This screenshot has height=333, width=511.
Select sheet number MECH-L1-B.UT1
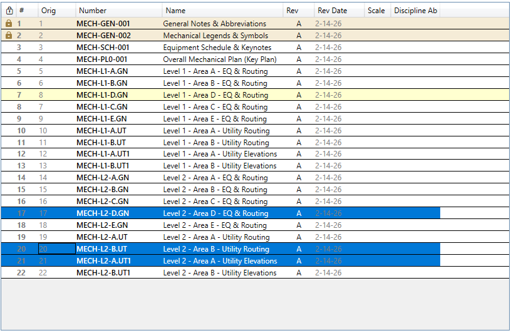(103, 165)
